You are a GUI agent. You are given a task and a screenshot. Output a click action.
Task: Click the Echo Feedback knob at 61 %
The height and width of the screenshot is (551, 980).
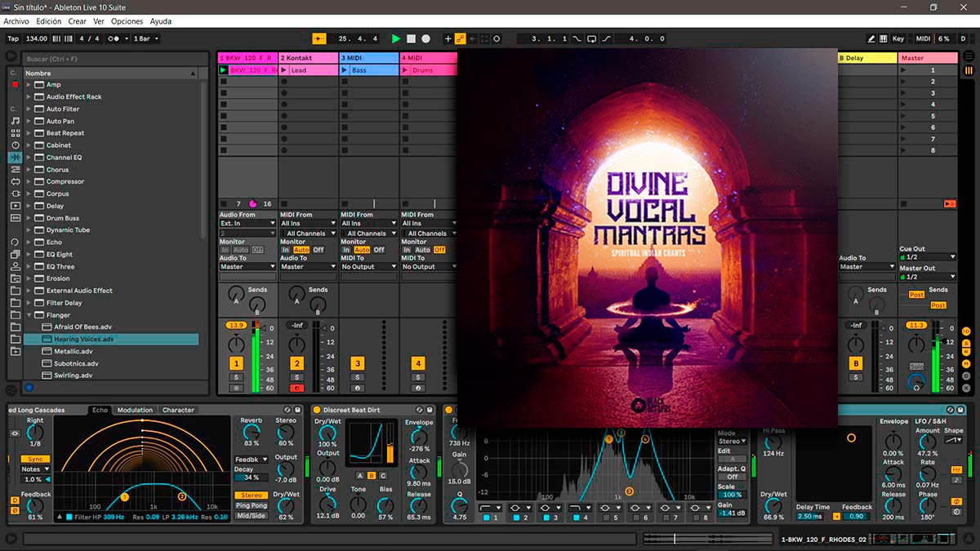coord(35,506)
